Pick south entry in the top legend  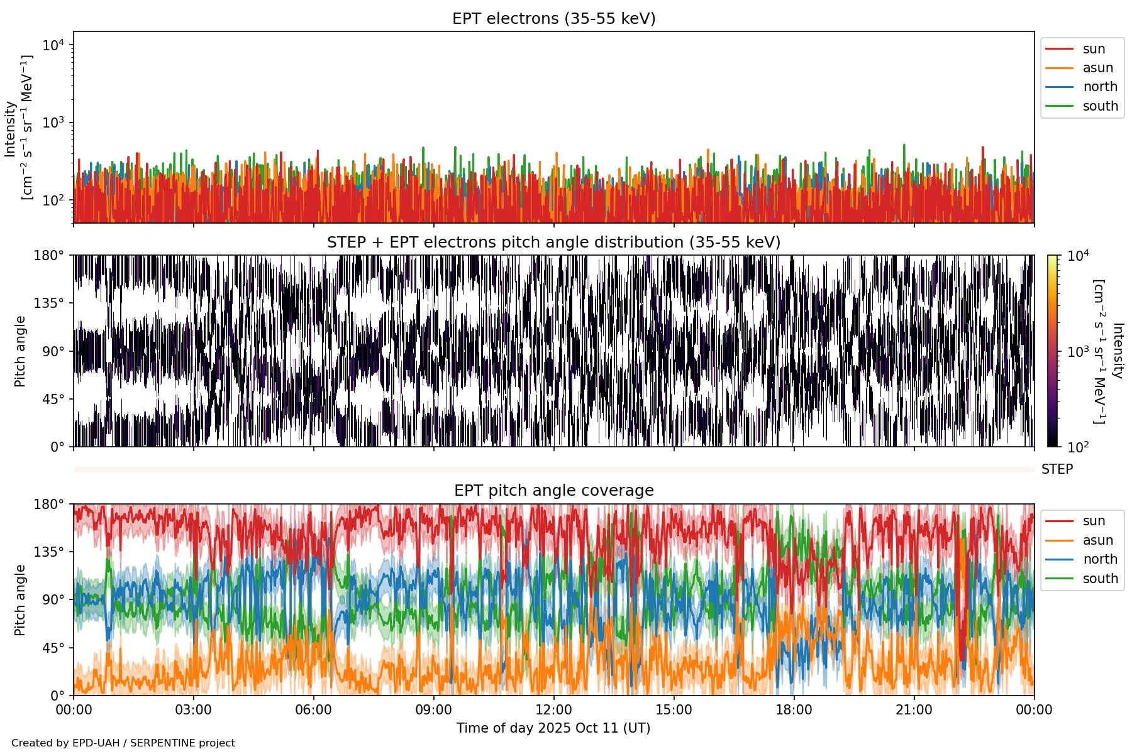(1100, 106)
